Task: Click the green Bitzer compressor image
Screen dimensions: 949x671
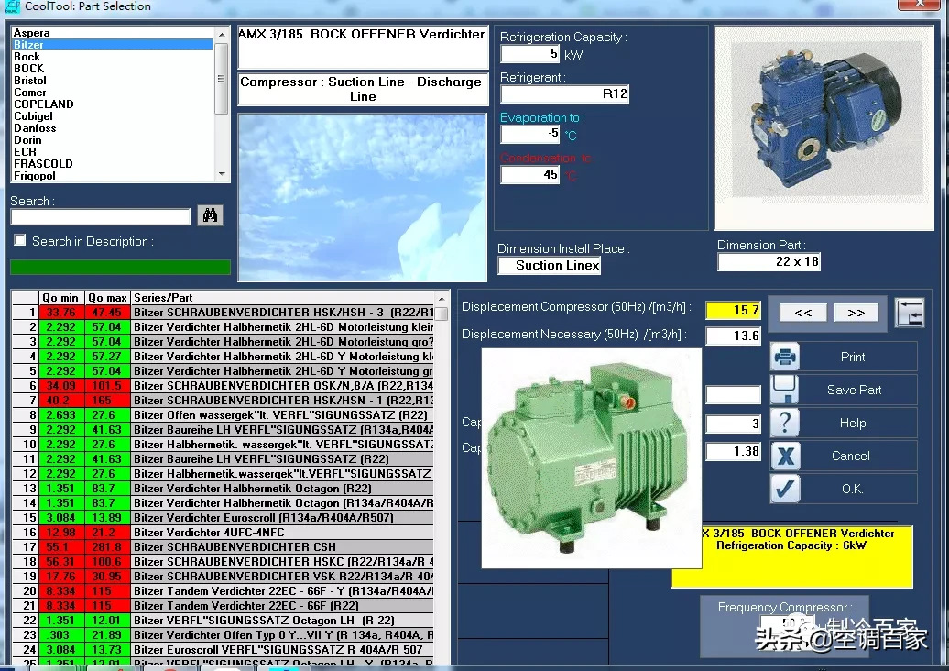Action: point(592,457)
